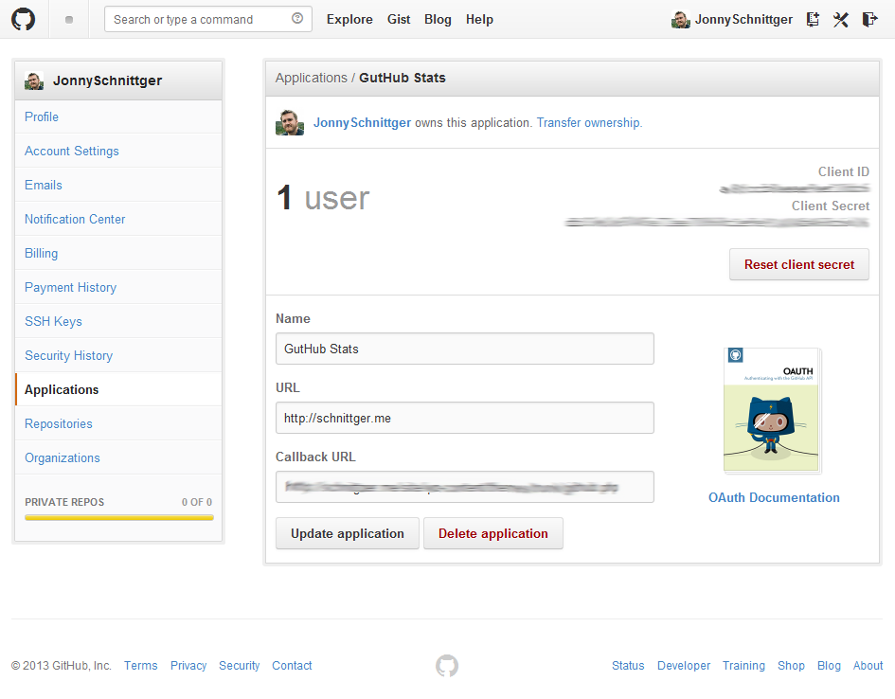
Task: Open Developer footer link
Action: click(684, 665)
